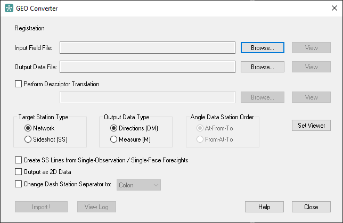Click the Input Field File text box
Image resolution: width=343 pixels, height=223 pixels.
pyautogui.click(x=148, y=48)
